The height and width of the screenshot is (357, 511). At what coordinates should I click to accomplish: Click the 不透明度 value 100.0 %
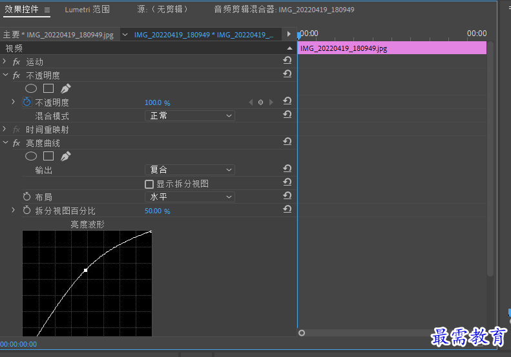pyautogui.click(x=158, y=102)
